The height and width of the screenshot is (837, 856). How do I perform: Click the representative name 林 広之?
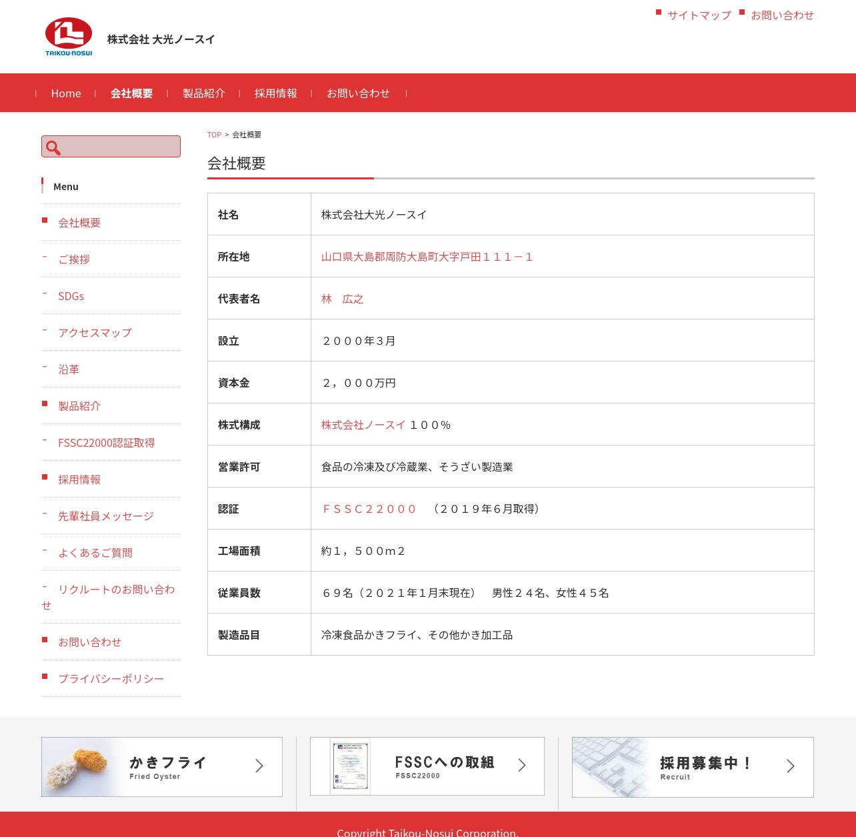(x=343, y=299)
